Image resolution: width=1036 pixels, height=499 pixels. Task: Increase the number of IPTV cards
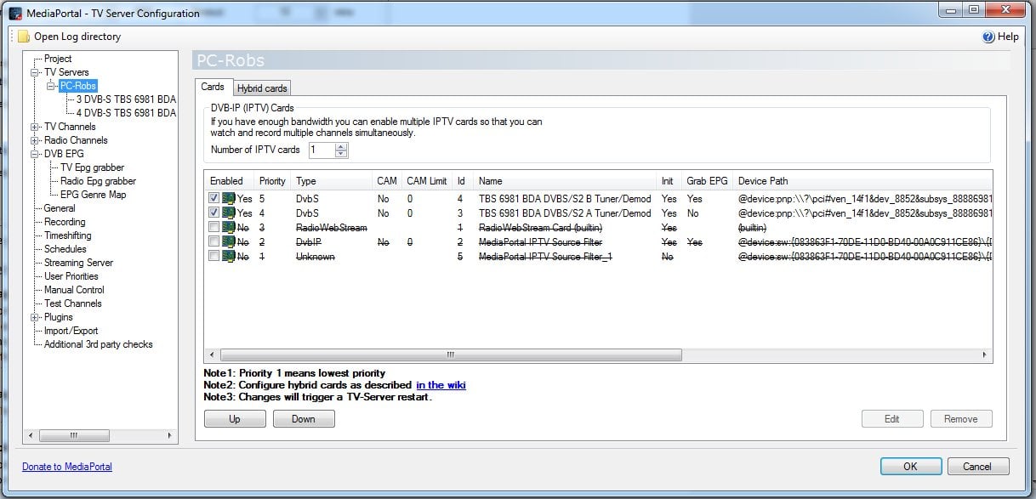(x=341, y=146)
